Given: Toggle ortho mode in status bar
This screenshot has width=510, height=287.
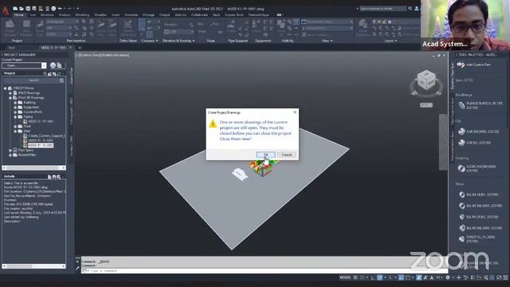Looking at the screenshot, I should coord(373,277).
